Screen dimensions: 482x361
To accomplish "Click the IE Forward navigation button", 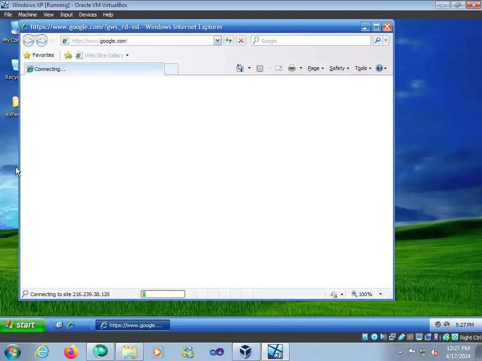I will point(42,40).
